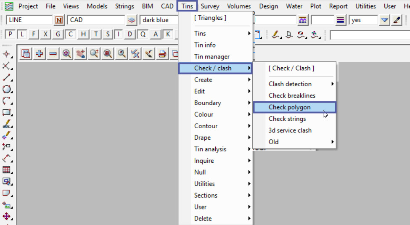Expand the Contour submenu in Tins menu

215,126
